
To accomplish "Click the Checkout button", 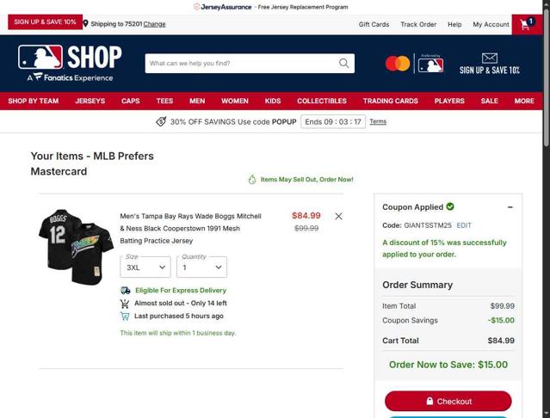I will coord(448,401).
